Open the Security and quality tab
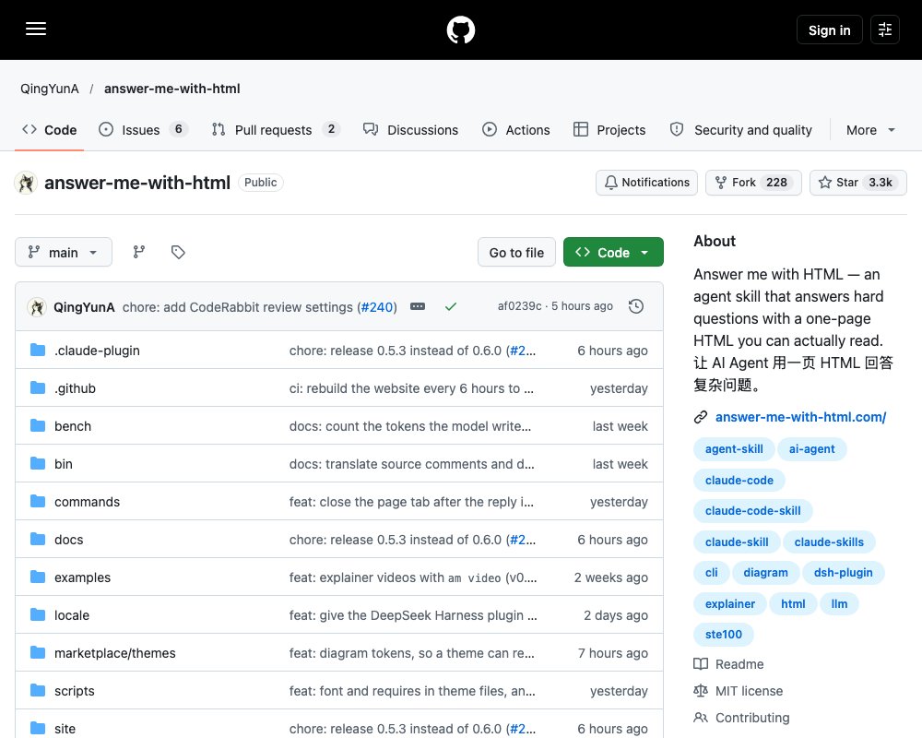 pyautogui.click(x=741, y=130)
